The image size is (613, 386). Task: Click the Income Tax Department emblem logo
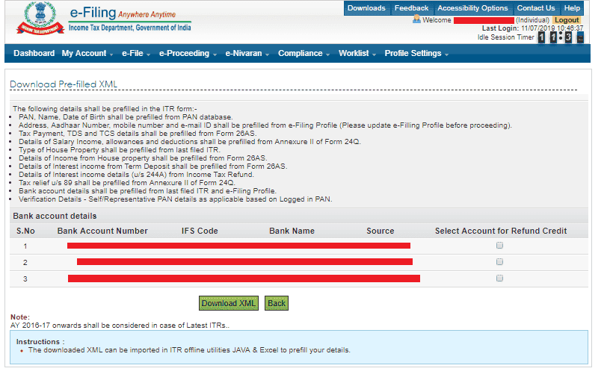pos(36,21)
